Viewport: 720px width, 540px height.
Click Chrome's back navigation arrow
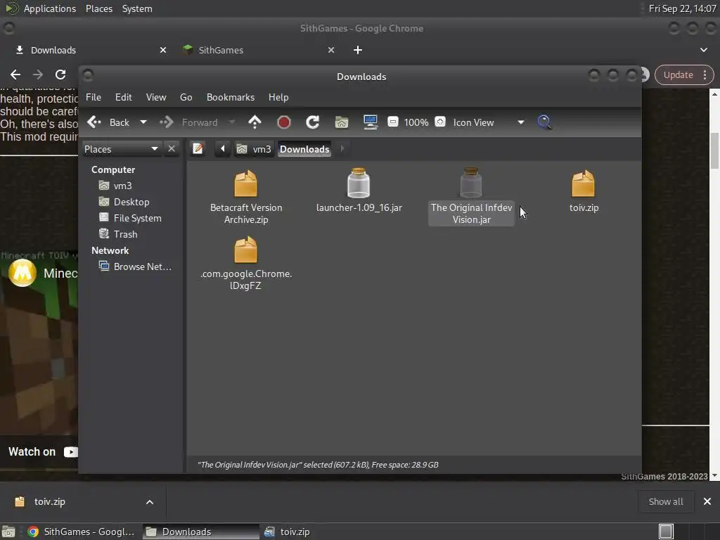click(x=15, y=75)
